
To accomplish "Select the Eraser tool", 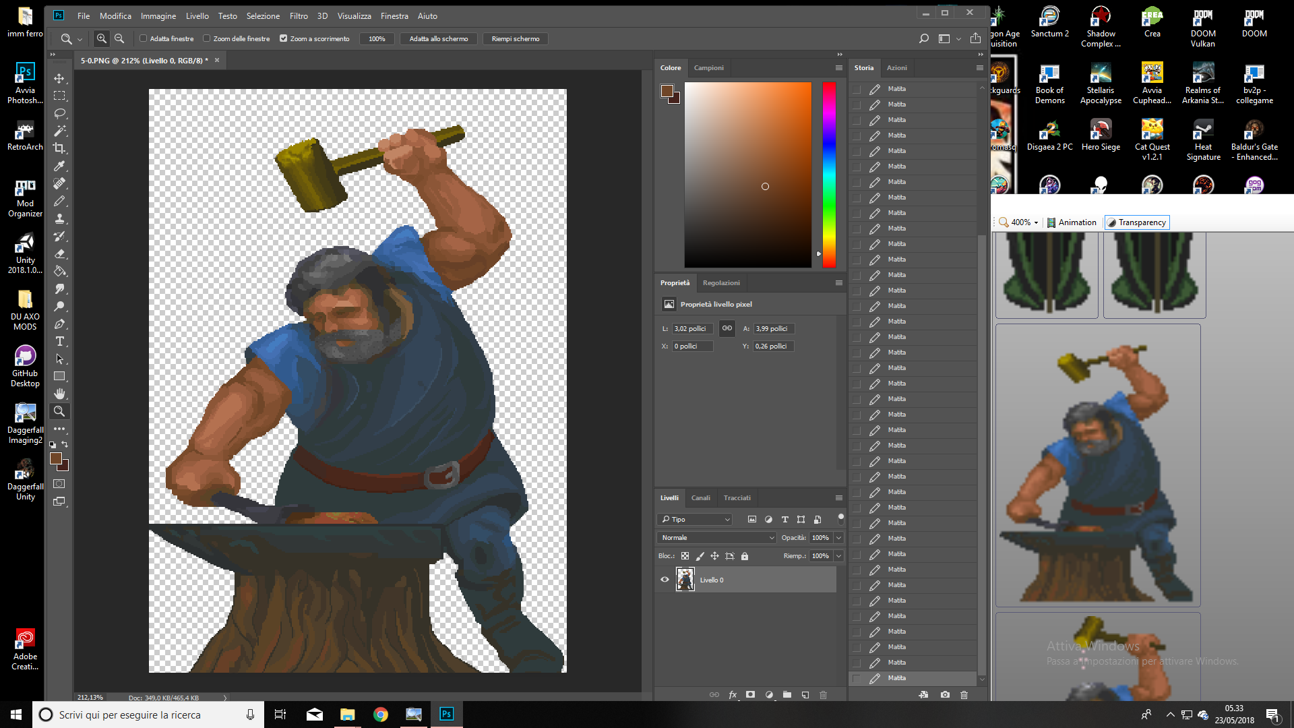I will tap(59, 253).
